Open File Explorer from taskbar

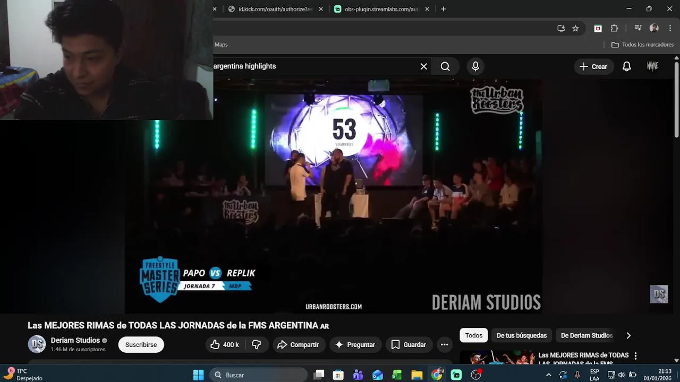417,375
